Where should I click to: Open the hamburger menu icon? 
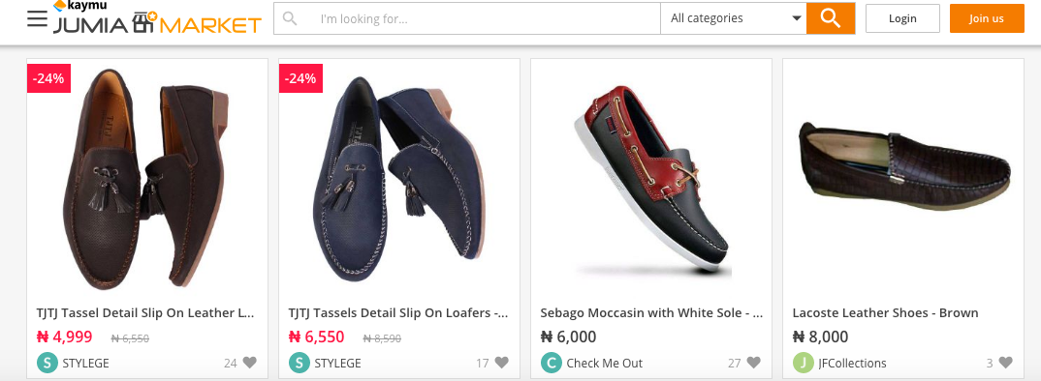tap(37, 18)
